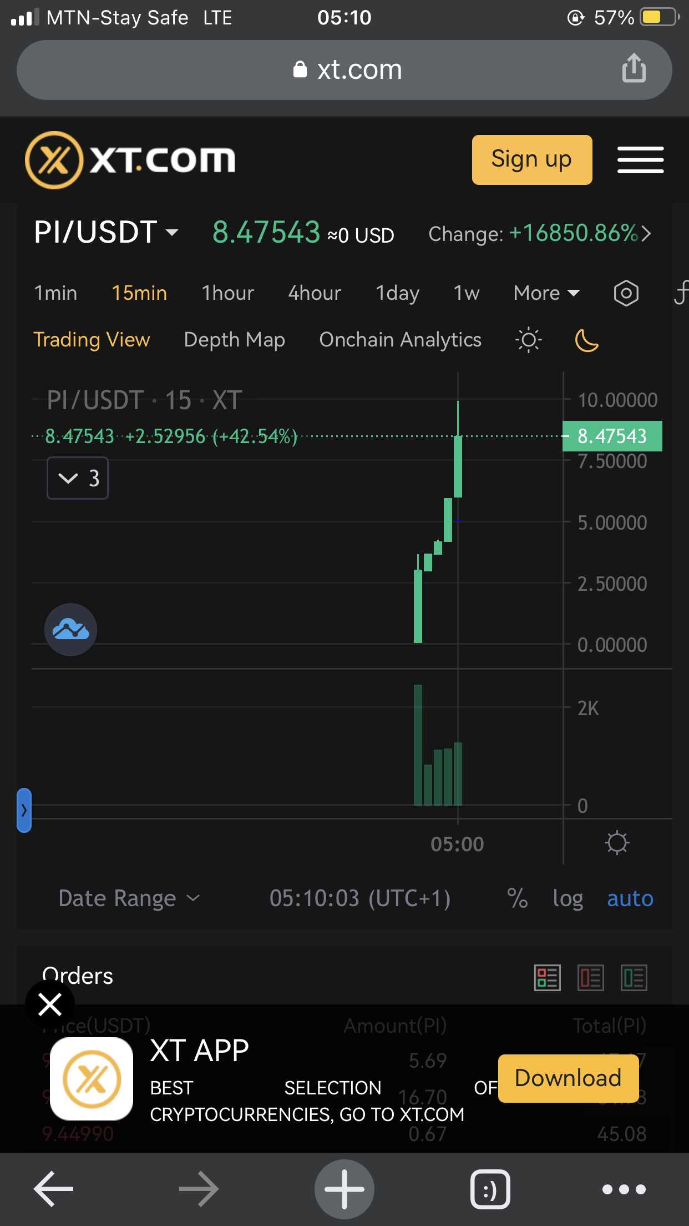Click the 8.47543 last price text

[x=266, y=232]
